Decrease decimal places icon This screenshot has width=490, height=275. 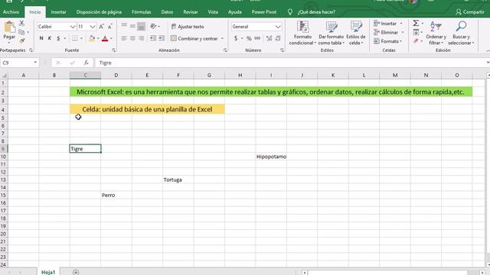click(x=278, y=38)
